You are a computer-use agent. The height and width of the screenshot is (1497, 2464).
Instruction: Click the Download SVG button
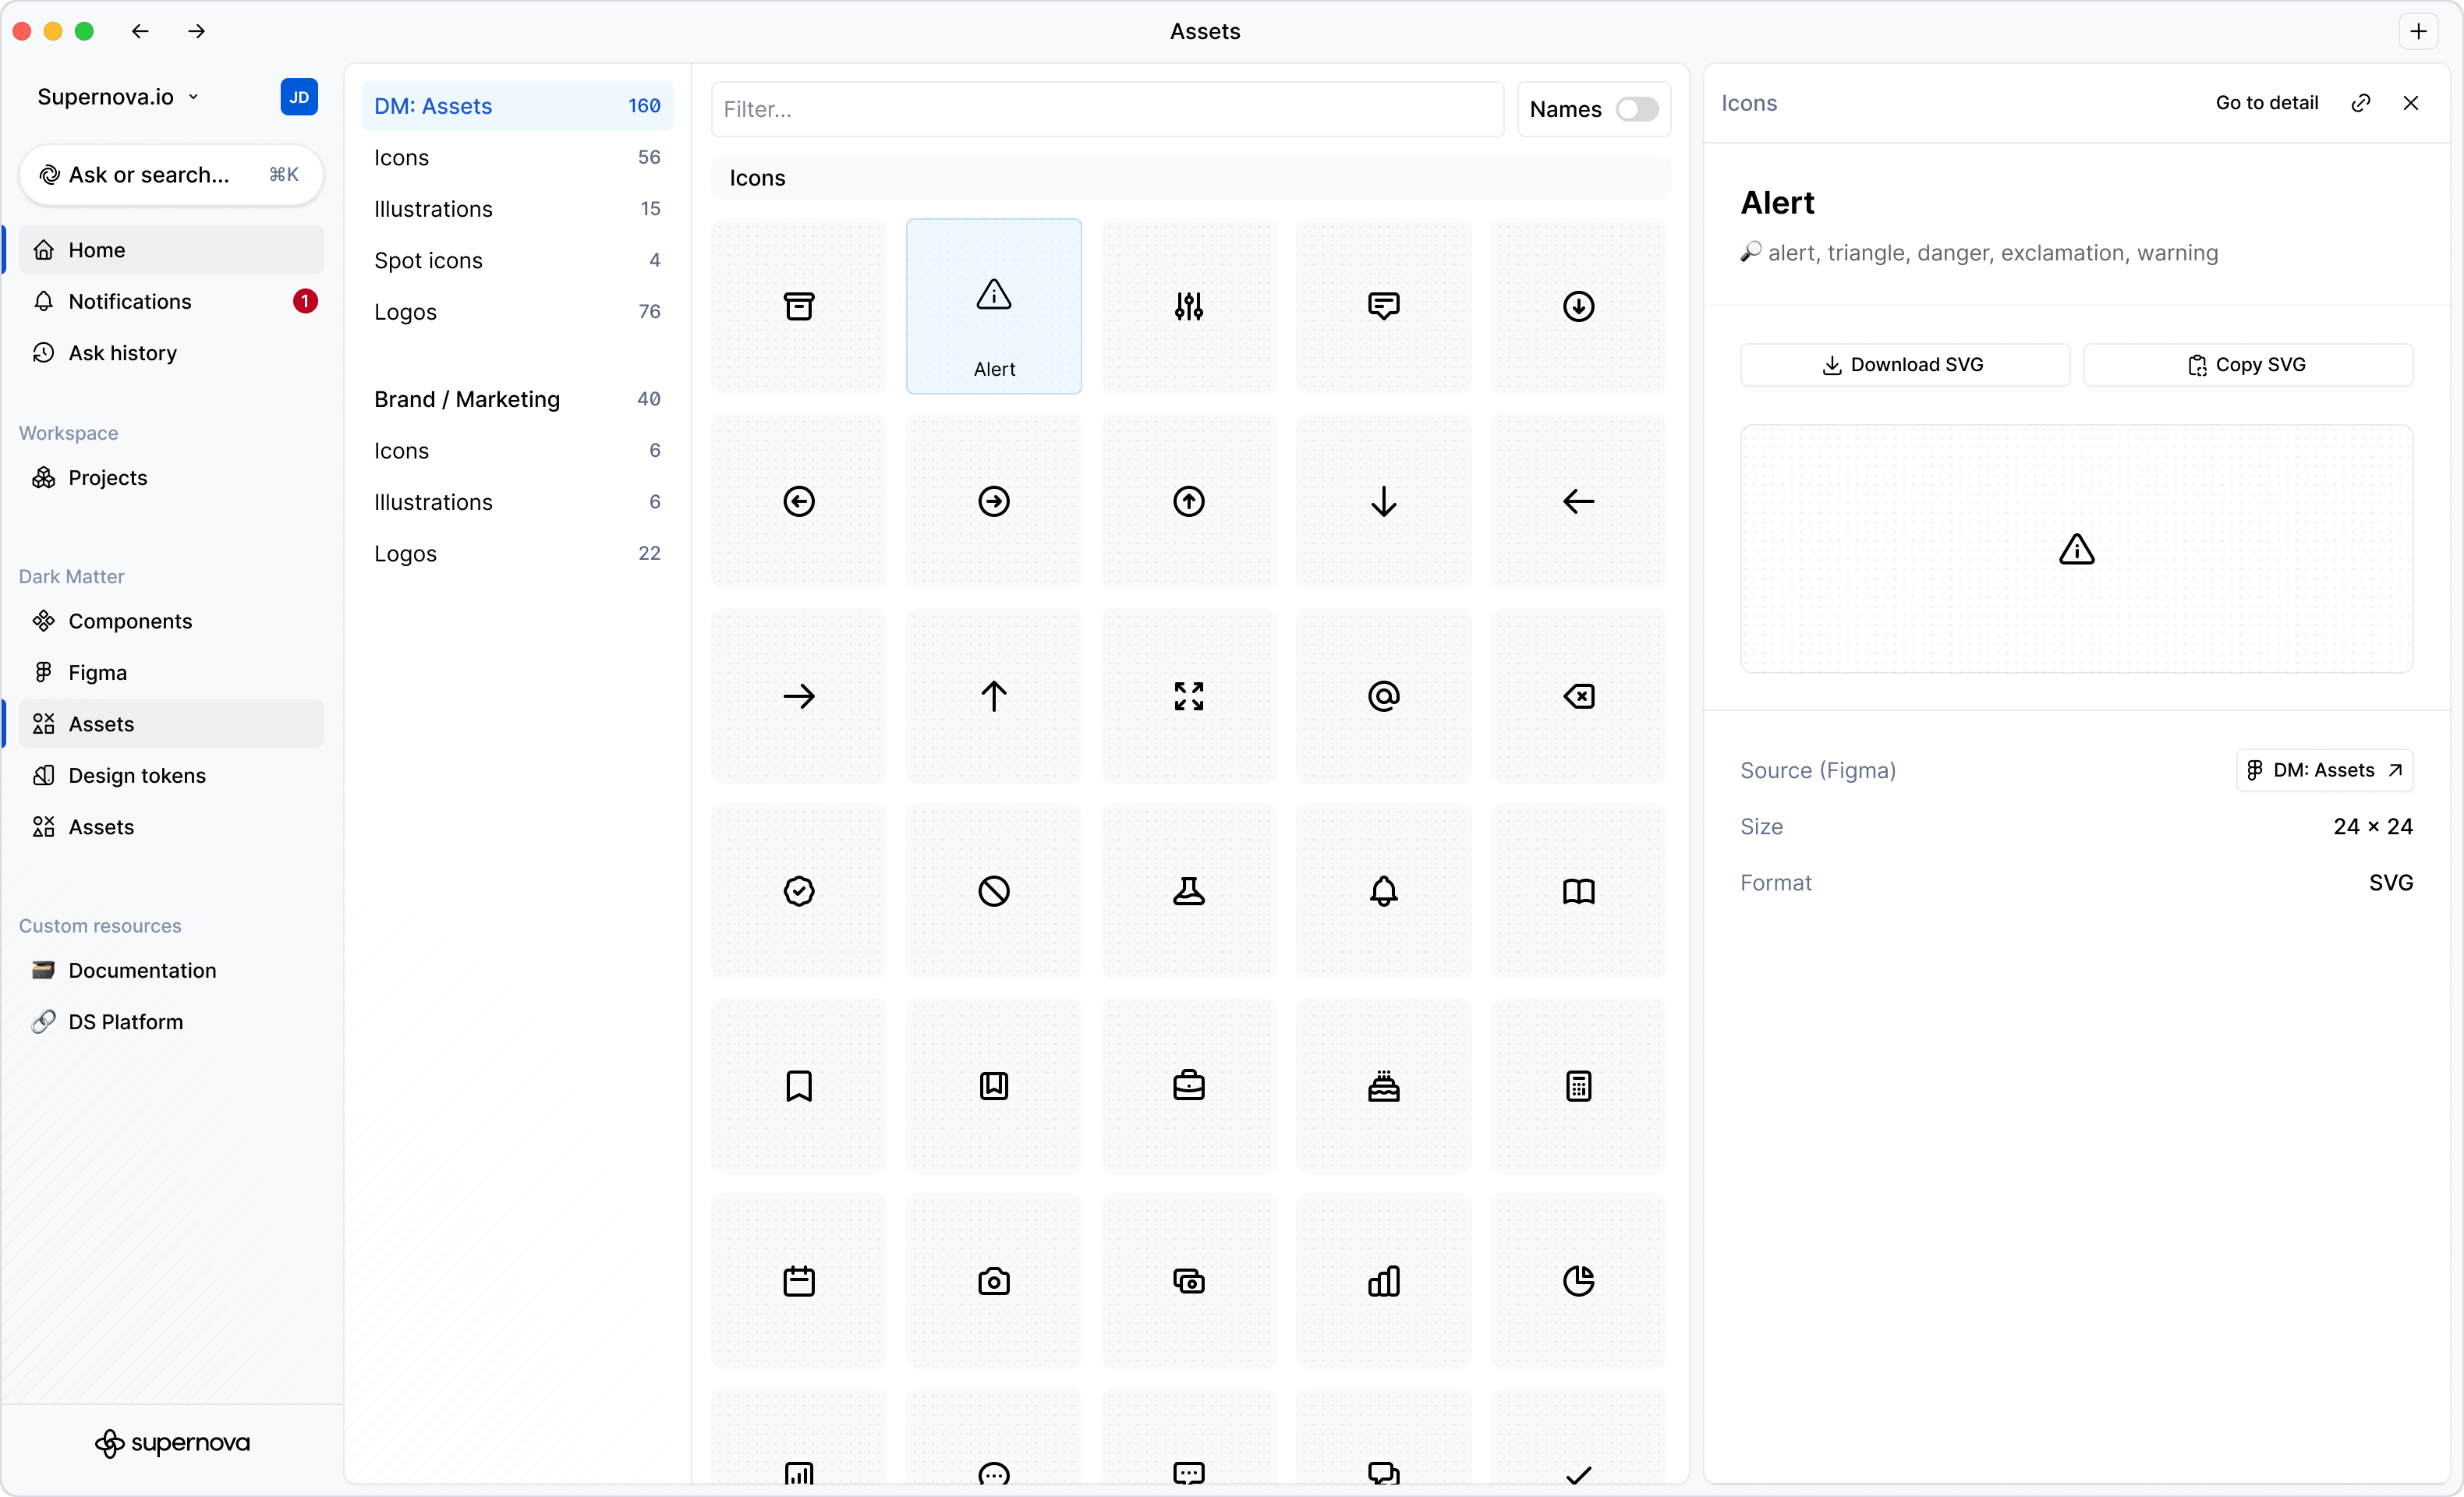(x=1904, y=365)
